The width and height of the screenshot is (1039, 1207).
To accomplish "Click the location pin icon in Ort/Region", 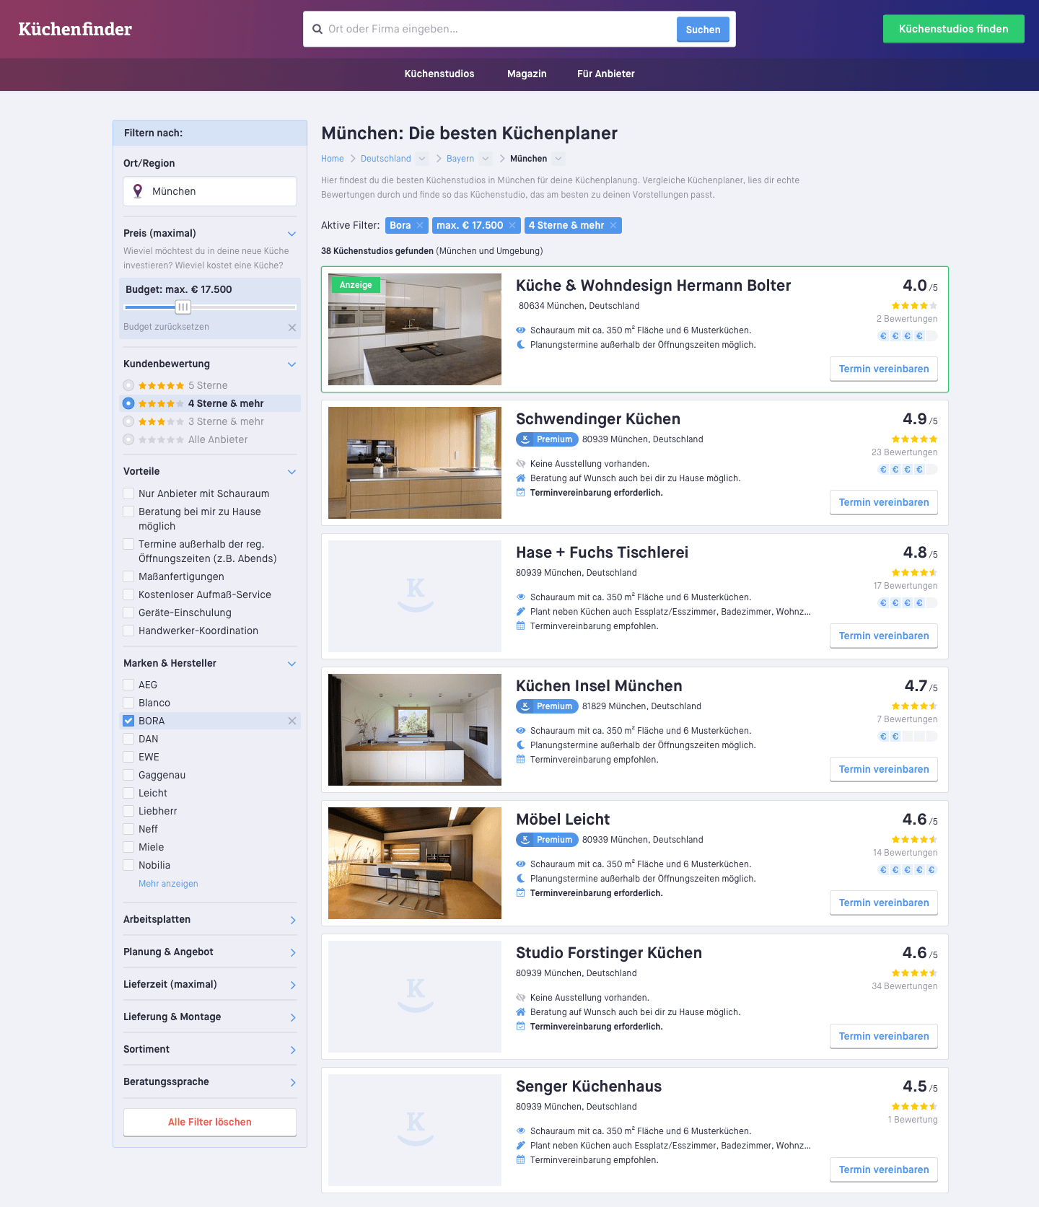I will point(138,191).
